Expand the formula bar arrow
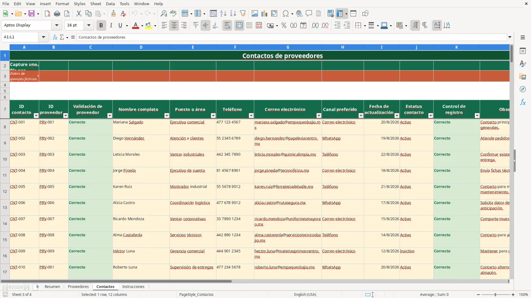The image size is (531, 298). point(510,37)
